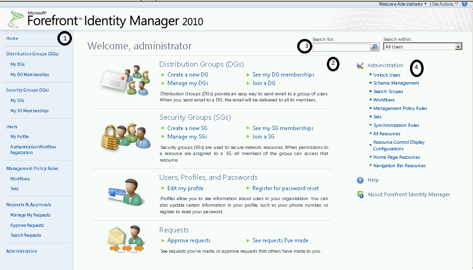Screen dimensions: 473x270
Task: Open Home Page Resources link
Action: (396, 157)
